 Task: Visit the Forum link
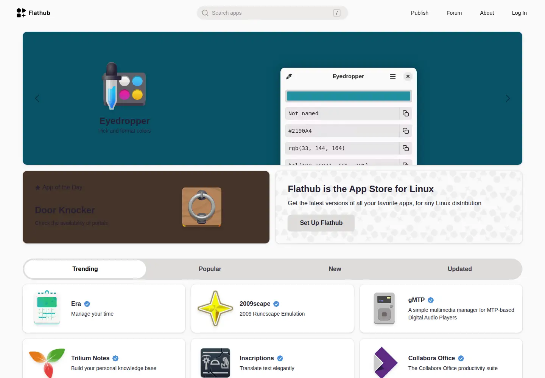454,13
